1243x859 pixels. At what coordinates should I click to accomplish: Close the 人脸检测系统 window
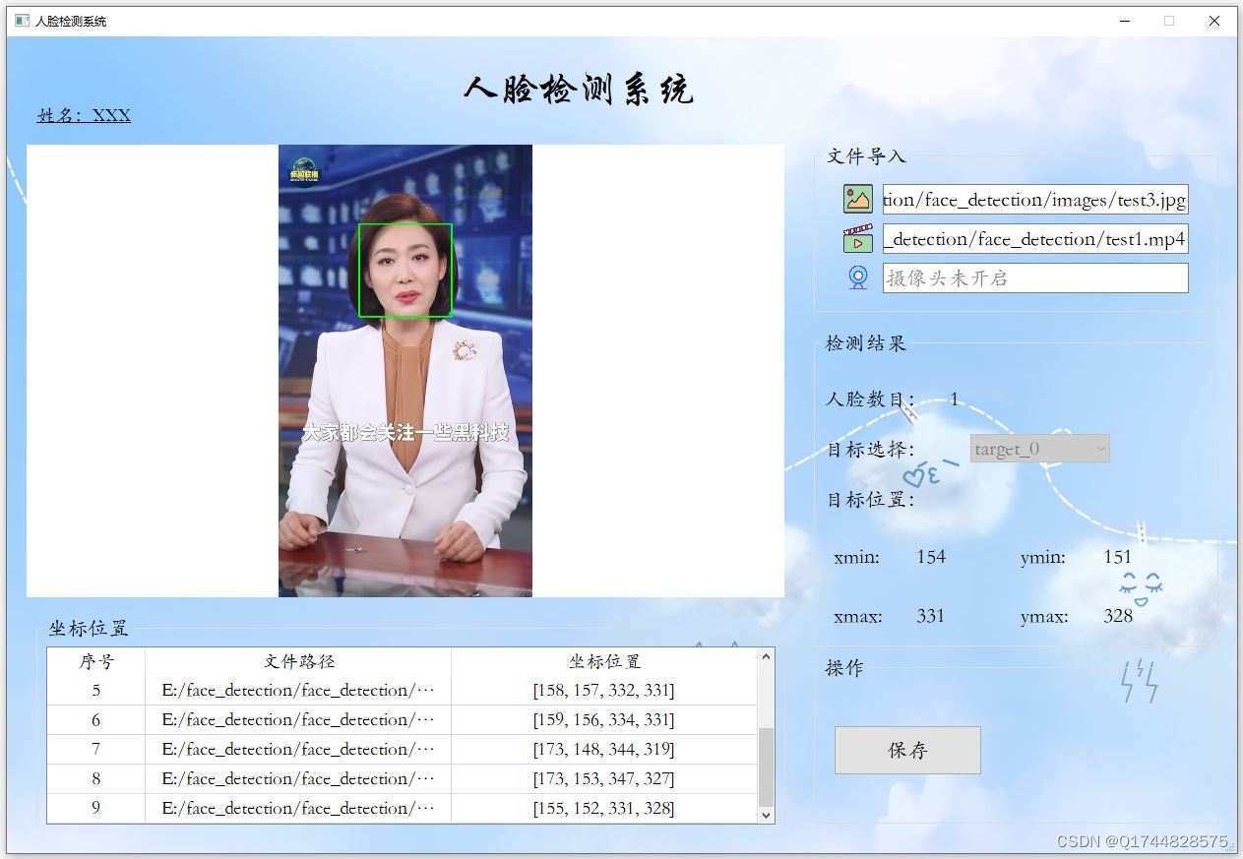pyautogui.click(x=1213, y=21)
